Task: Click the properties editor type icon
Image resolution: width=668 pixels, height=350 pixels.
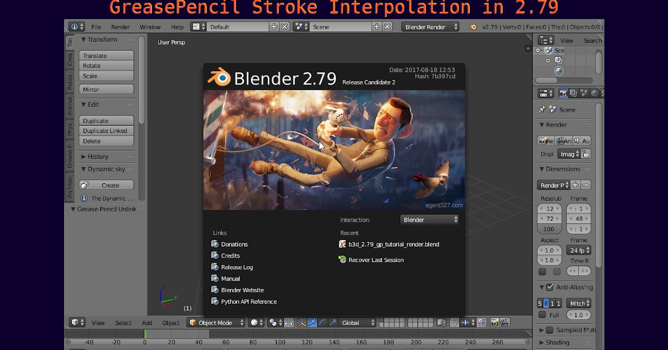Action: tap(546, 93)
